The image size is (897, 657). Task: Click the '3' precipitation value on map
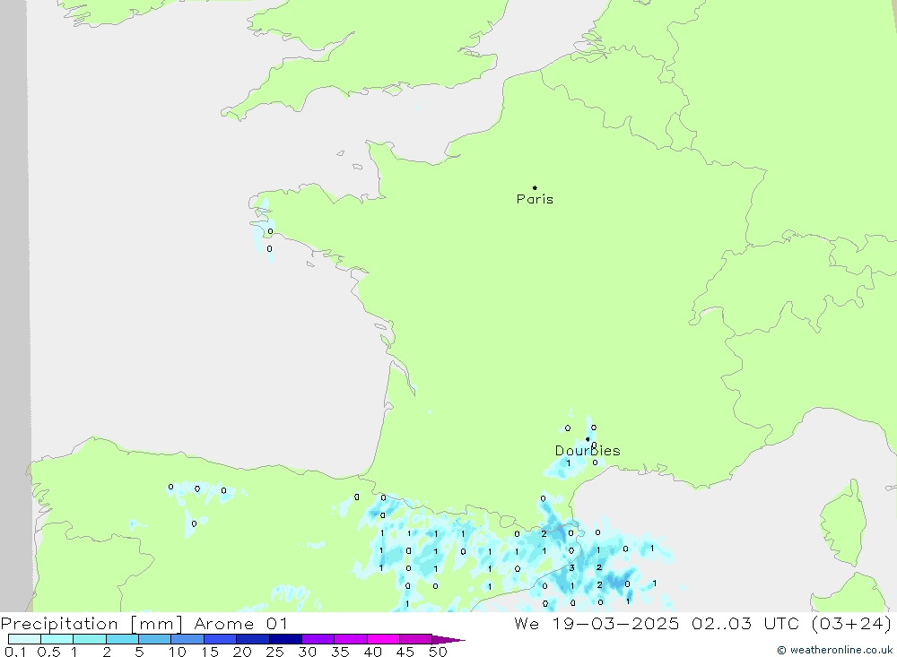pos(571,567)
